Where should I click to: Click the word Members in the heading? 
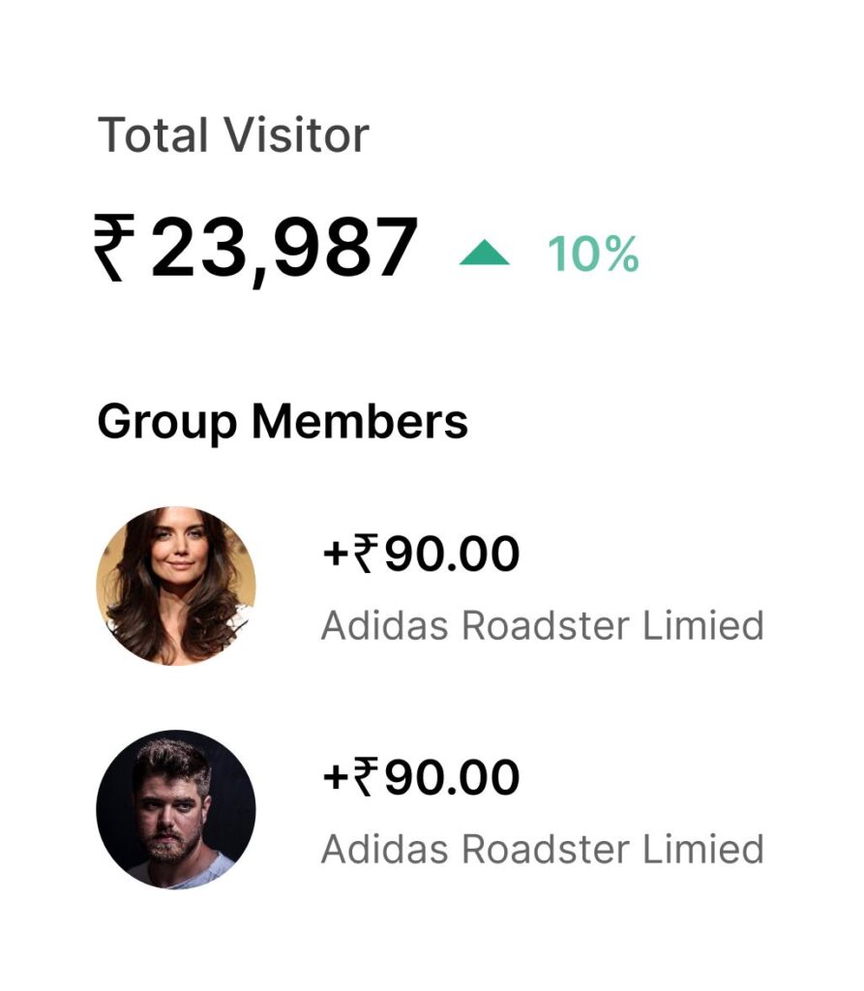point(360,420)
